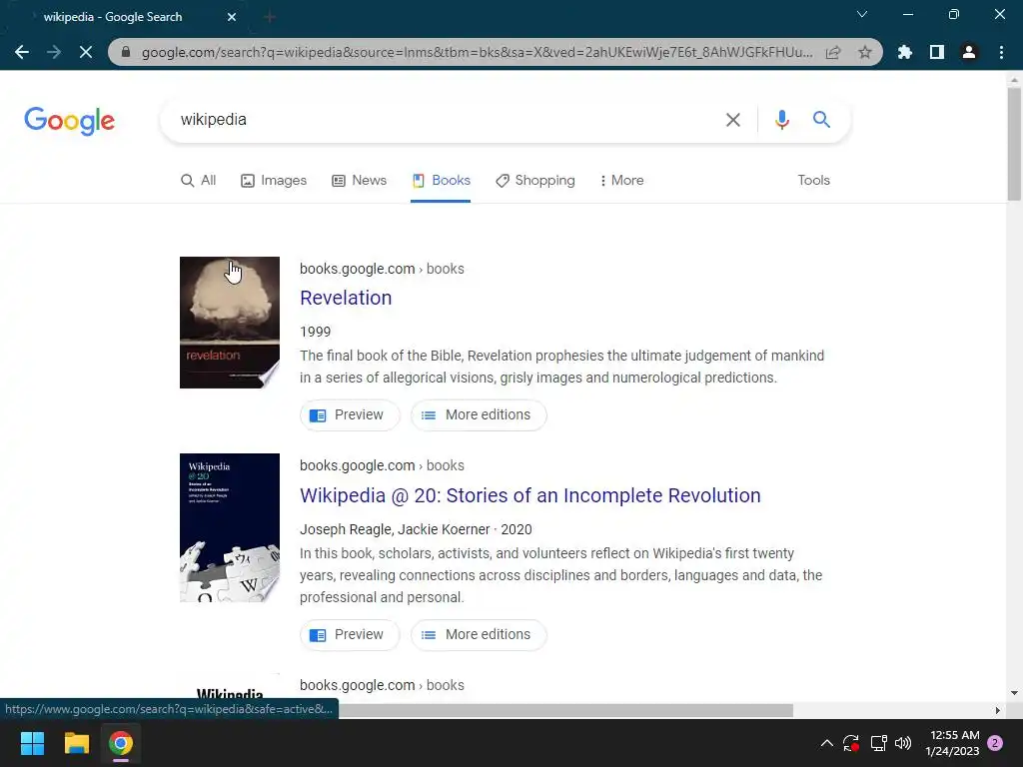Switch to the All results tab
The width and height of the screenshot is (1023, 767).
tap(199, 180)
